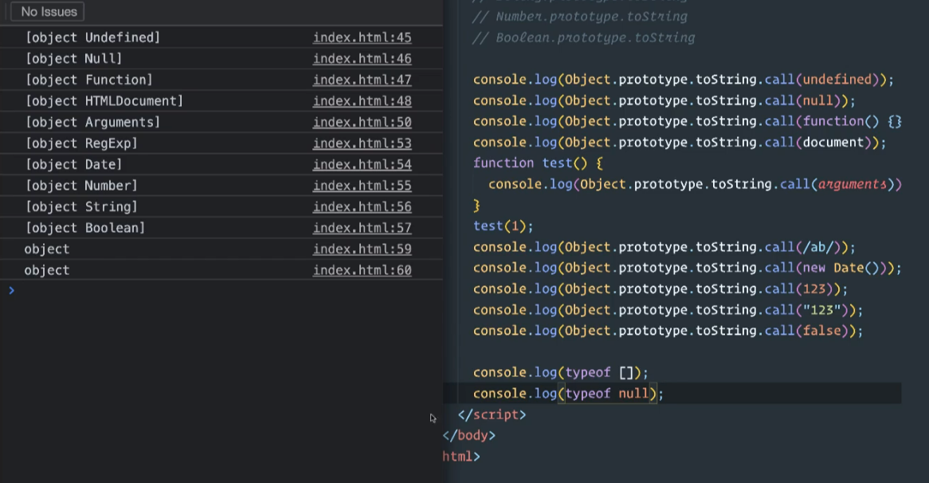Select the [object Function] console message
The image size is (929, 483).
coord(89,80)
